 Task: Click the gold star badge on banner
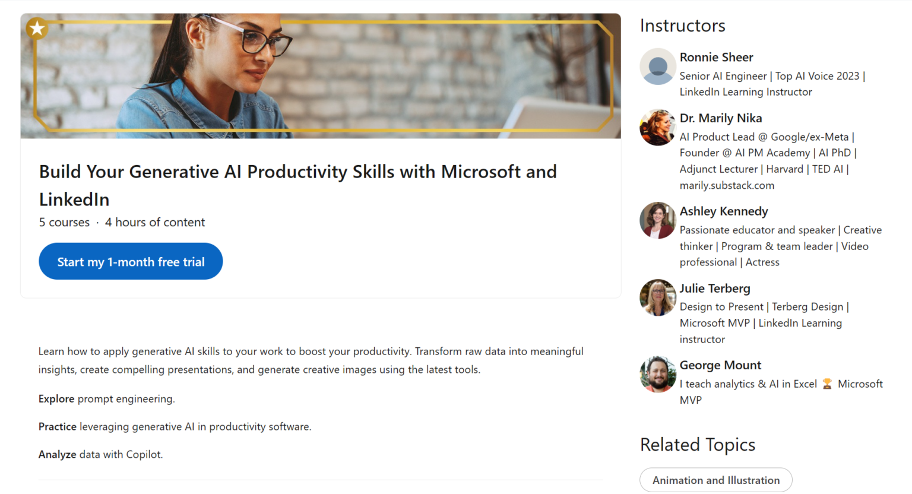click(x=37, y=28)
